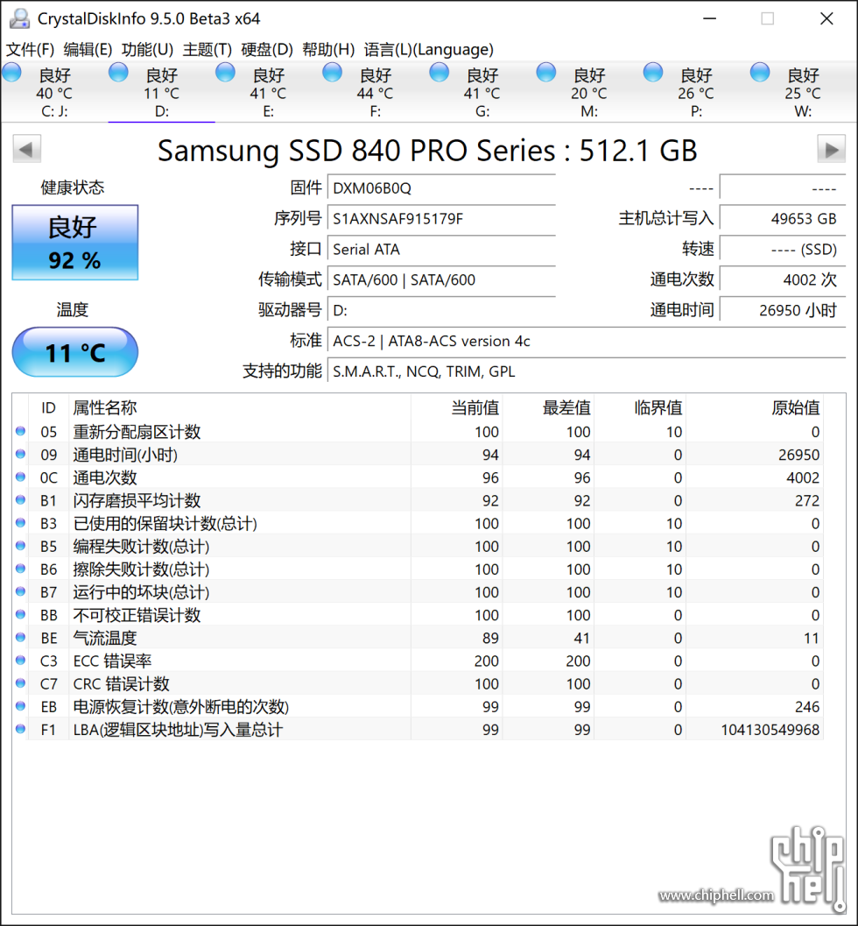The image size is (858, 926).
Task: Open the 语言(L)(Language) menu
Action: [428, 50]
